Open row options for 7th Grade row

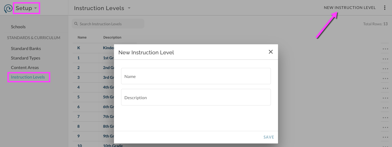click(385, 117)
